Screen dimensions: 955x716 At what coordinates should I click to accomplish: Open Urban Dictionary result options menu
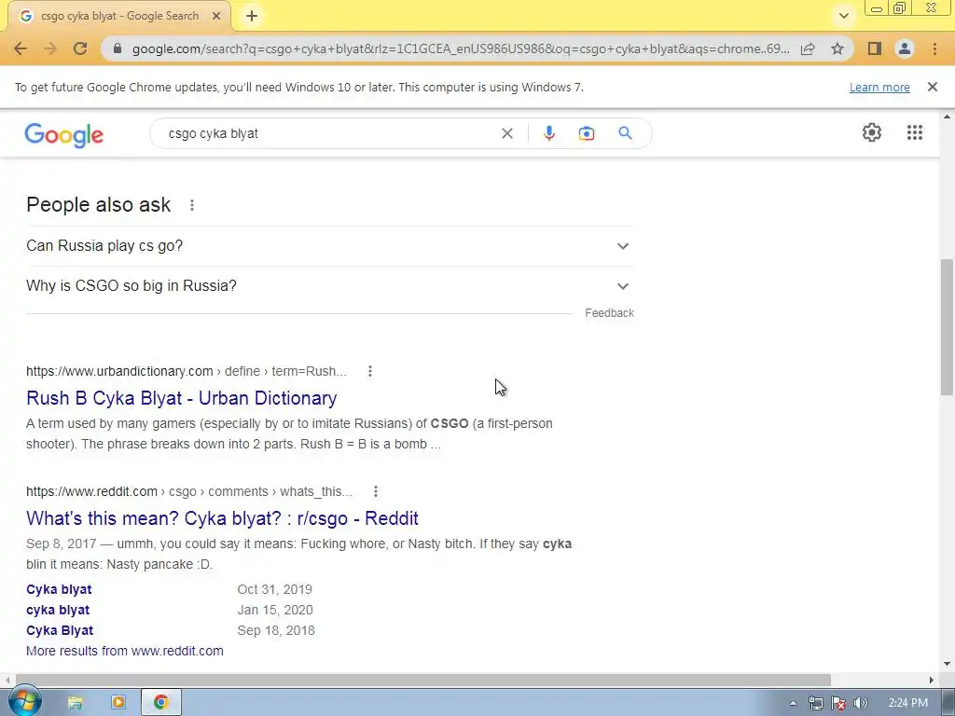point(369,371)
